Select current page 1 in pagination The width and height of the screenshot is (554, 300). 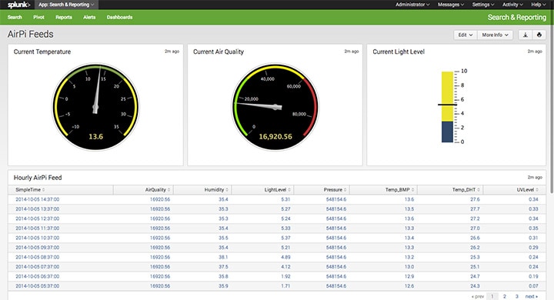pos(492,296)
